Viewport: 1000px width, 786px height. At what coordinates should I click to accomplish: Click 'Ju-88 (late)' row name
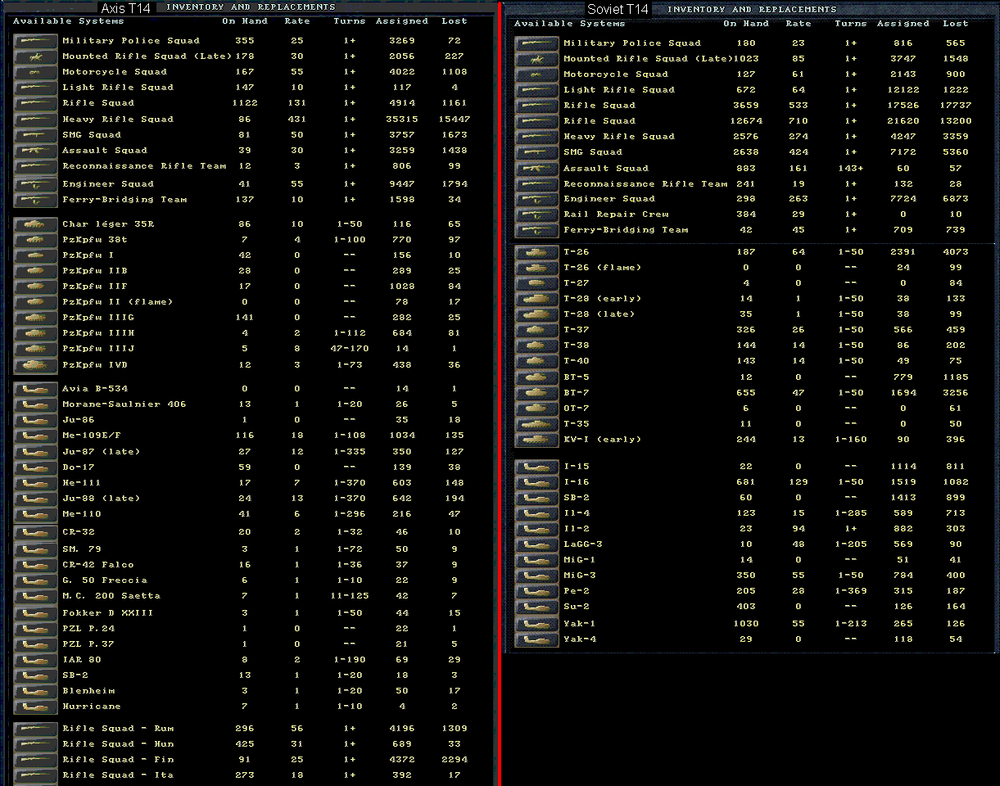pyautogui.click(x=102, y=499)
